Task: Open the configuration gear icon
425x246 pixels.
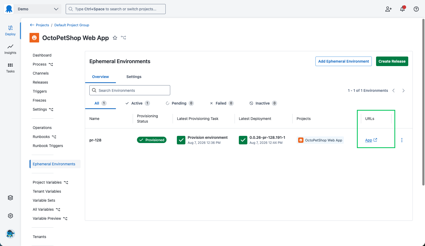Action: (10, 216)
